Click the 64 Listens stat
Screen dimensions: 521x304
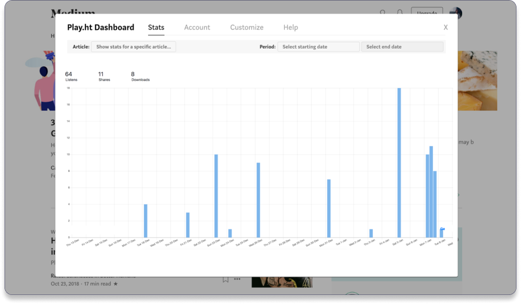tap(71, 76)
